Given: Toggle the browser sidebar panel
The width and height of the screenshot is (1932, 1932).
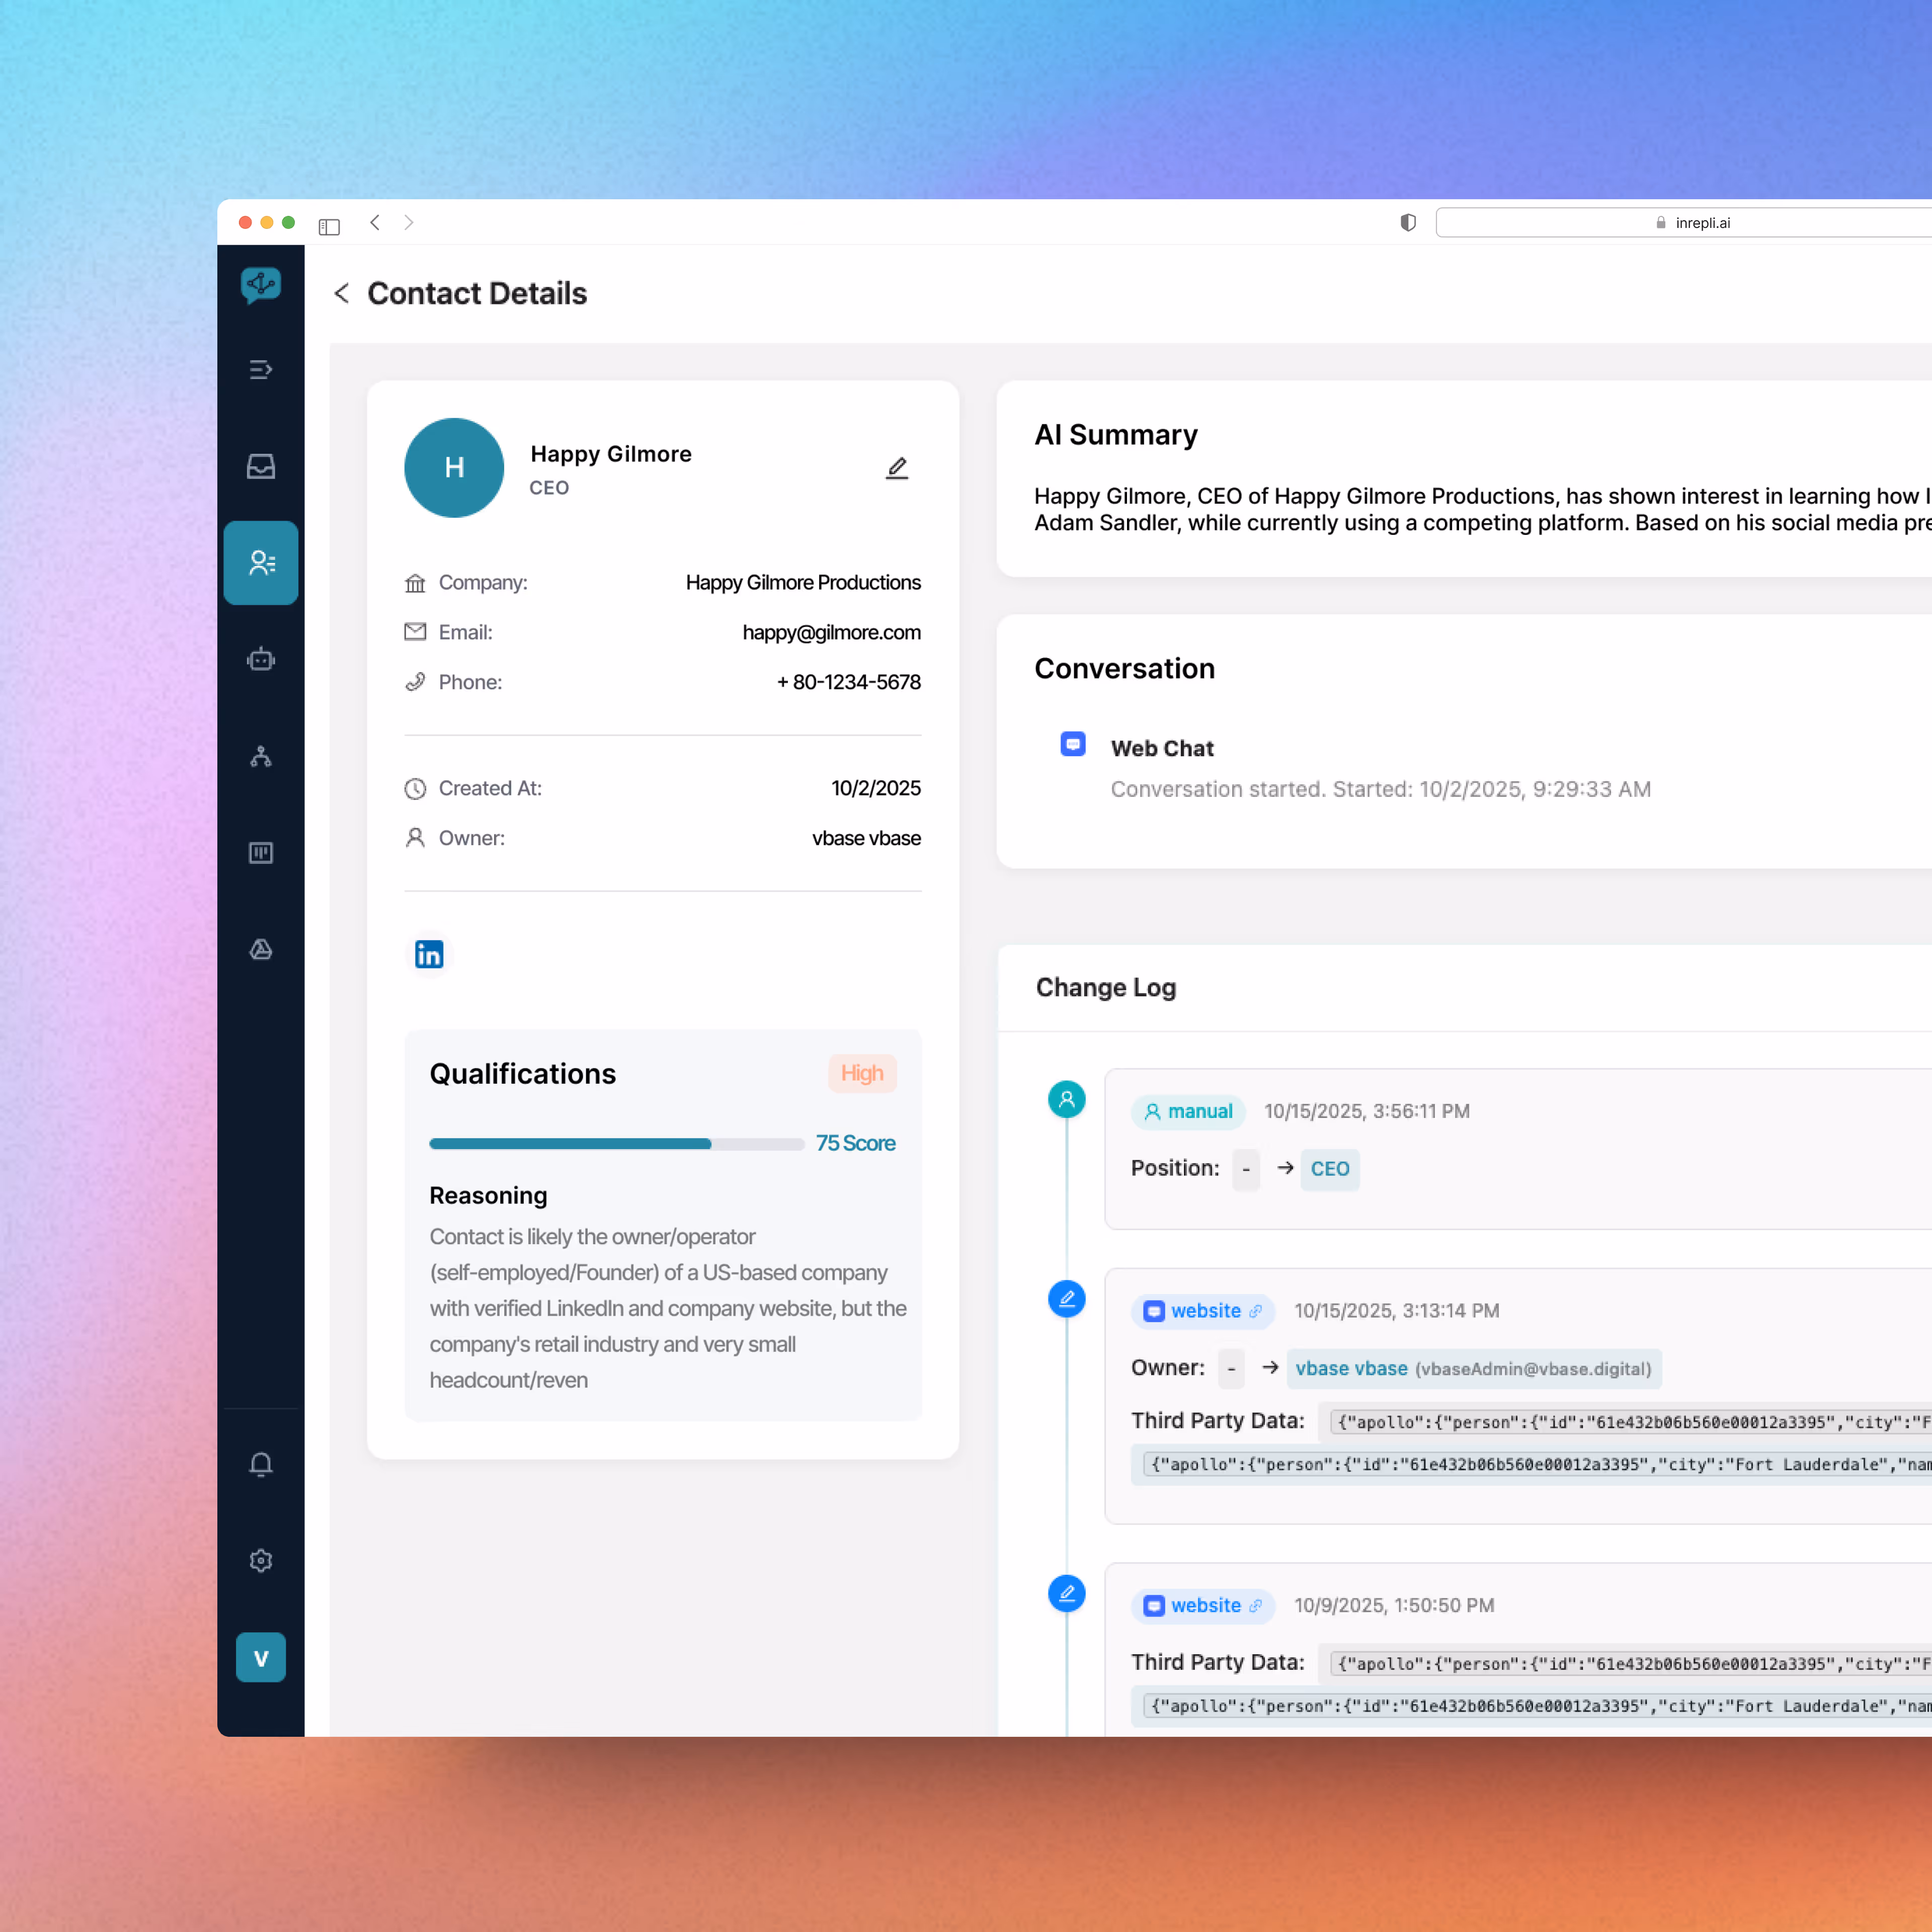Looking at the screenshot, I should (x=329, y=226).
